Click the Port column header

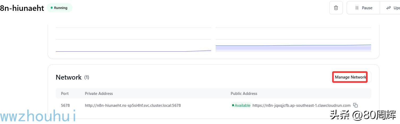(65, 93)
